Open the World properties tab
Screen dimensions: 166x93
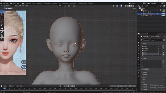[139, 51]
